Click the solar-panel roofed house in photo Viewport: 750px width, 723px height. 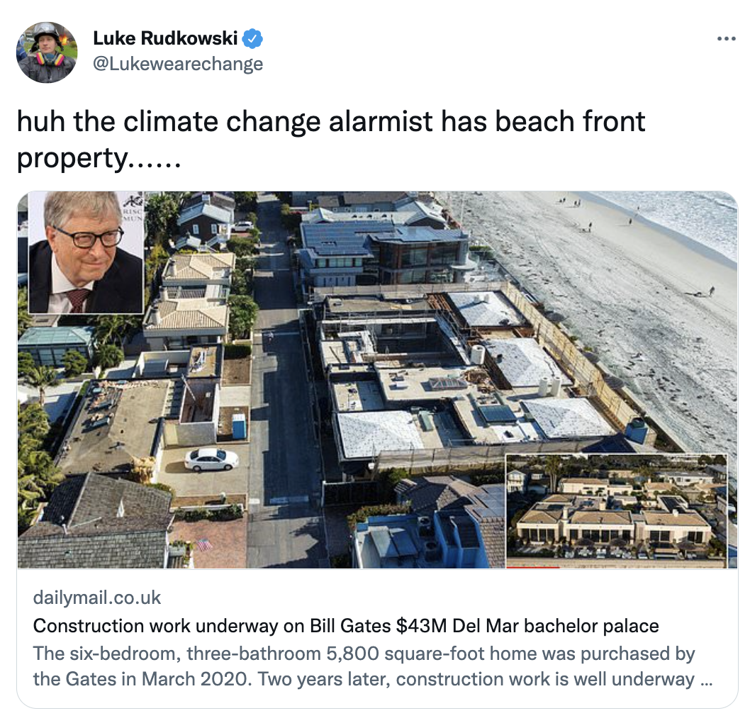(x=383, y=254)
